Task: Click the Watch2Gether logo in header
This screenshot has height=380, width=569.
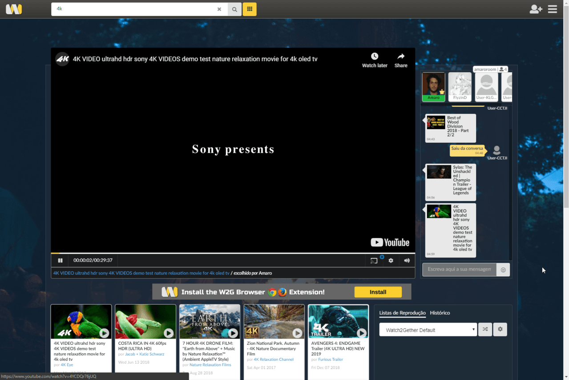Action: tap(14, 9)
